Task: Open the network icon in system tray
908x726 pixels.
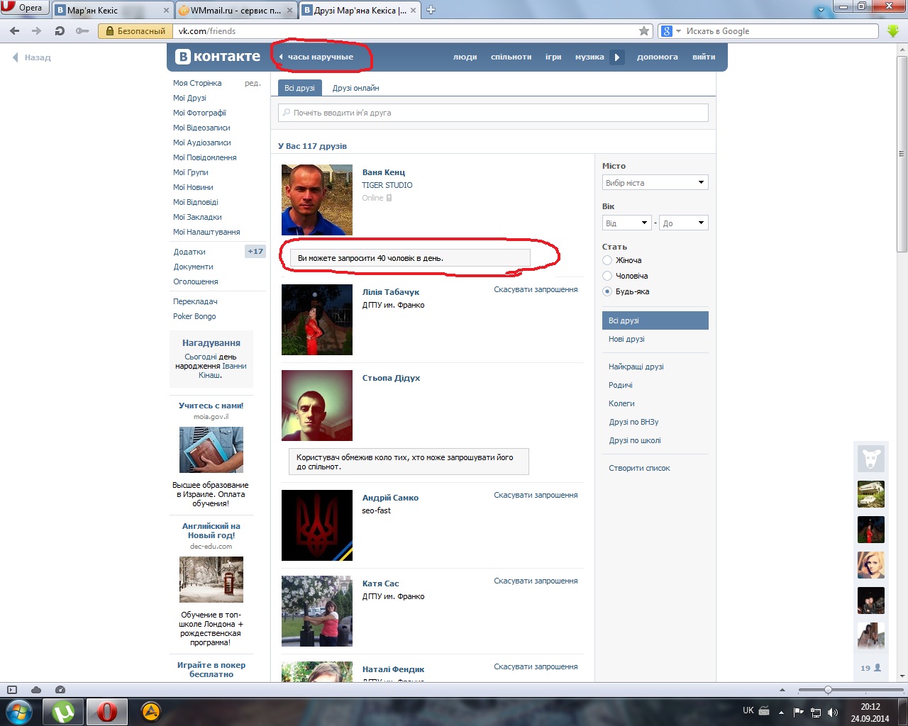Action: pos(816,713)
